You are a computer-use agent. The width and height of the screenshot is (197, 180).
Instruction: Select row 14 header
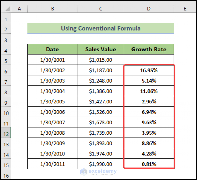6,153
